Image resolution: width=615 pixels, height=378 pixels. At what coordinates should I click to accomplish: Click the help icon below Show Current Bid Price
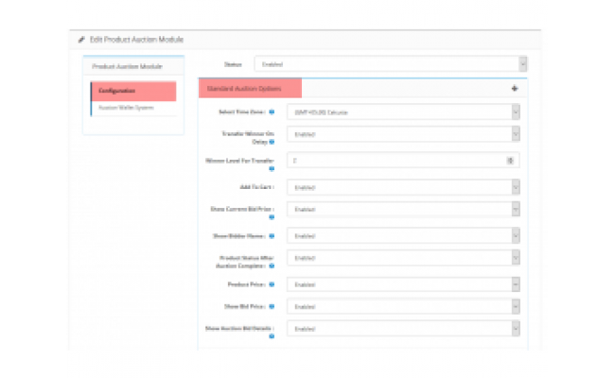point(272,217)
